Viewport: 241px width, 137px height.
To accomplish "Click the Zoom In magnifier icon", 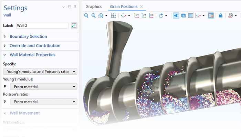I will pos(86,16).
